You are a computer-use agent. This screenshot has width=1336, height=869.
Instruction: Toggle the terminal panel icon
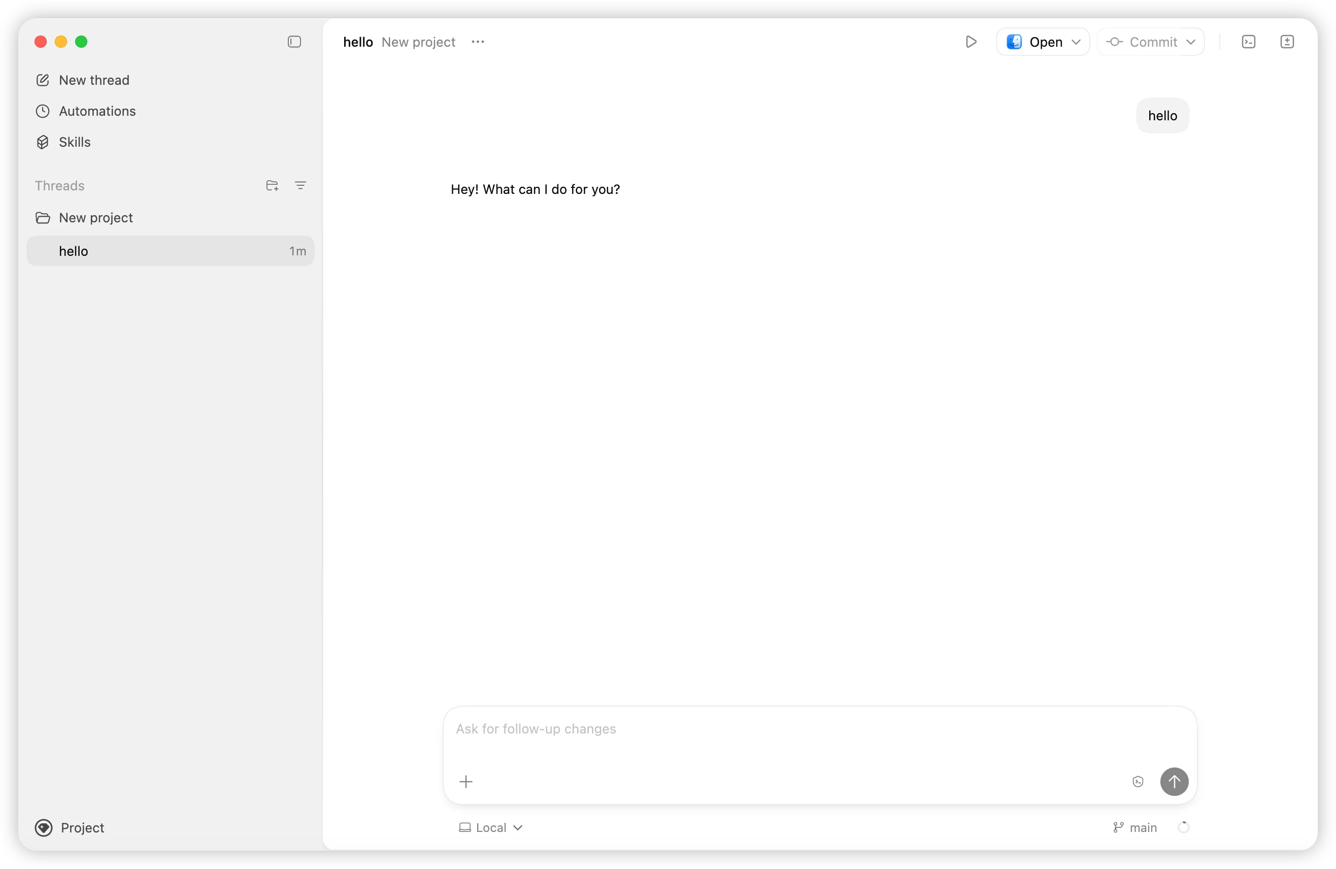point(1248,42)
